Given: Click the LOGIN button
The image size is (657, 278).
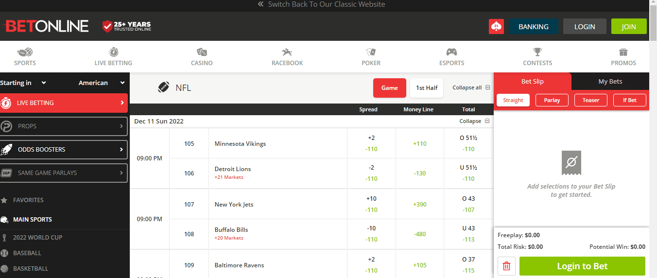Looking at the screenshot, I should 585,27.
